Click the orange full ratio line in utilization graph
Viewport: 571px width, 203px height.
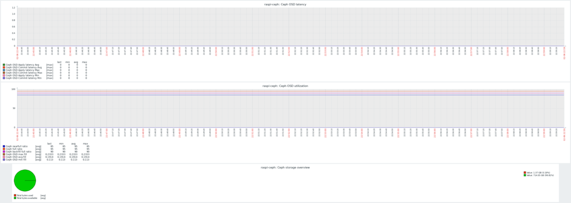(x=290, y=91)
